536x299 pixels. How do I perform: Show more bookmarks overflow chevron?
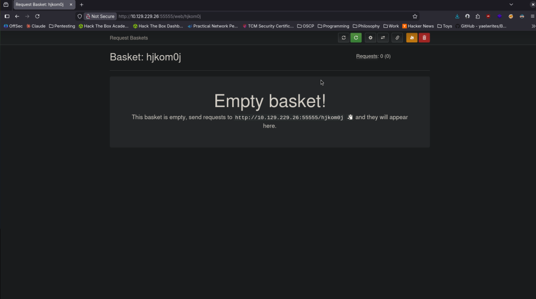[x=533, y=26]
